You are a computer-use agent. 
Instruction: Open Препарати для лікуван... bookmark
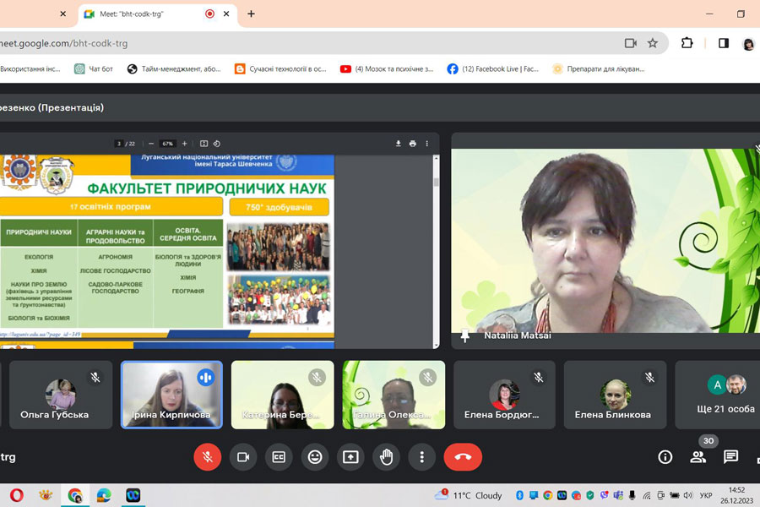[x=599, y=69]
